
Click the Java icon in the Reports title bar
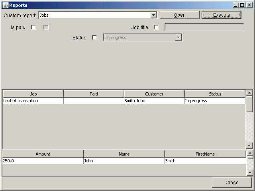pyautogui.click(x=5, y=5)
